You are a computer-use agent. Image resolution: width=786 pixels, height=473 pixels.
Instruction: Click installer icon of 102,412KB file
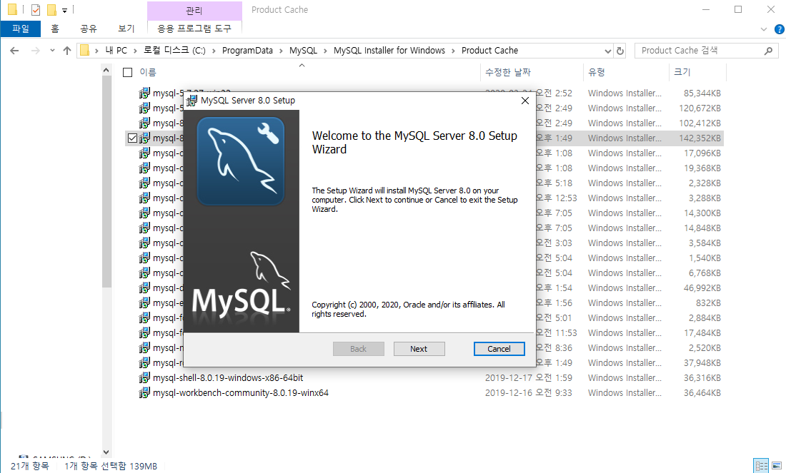pos(144,123)
